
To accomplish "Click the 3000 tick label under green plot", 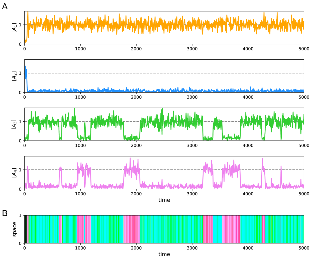I will pyautogui.click(x=192, y=146).
